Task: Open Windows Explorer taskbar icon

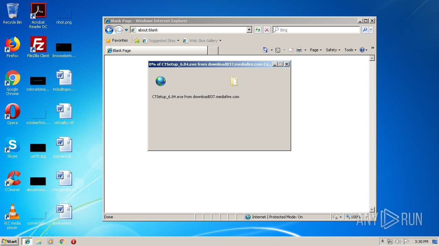Action: tap(39, 242)
